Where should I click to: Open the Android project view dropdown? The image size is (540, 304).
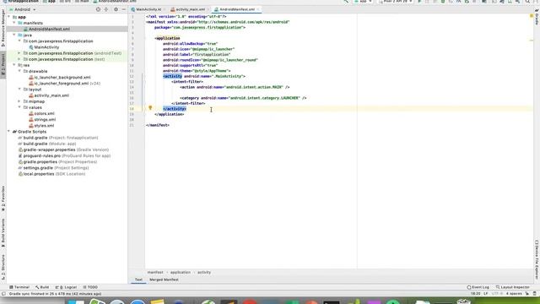point(23,9)
